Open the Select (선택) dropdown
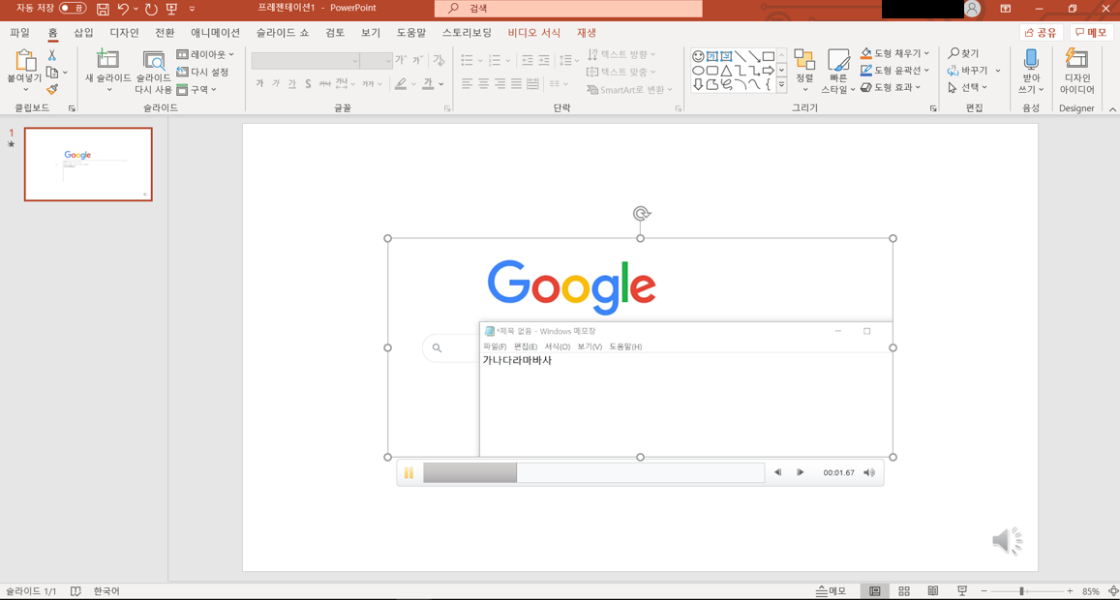Screen dimensions: 1120x600 point(967,88)
